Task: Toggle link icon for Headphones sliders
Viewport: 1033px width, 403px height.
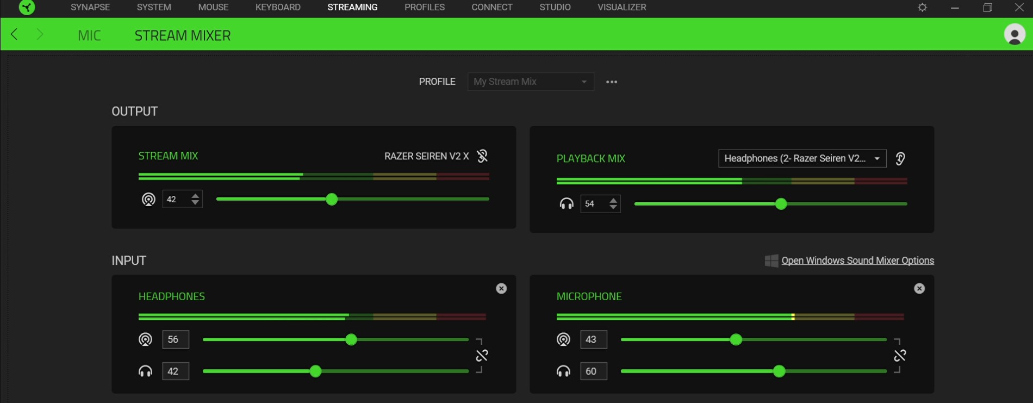Action: tap(482, 356)
